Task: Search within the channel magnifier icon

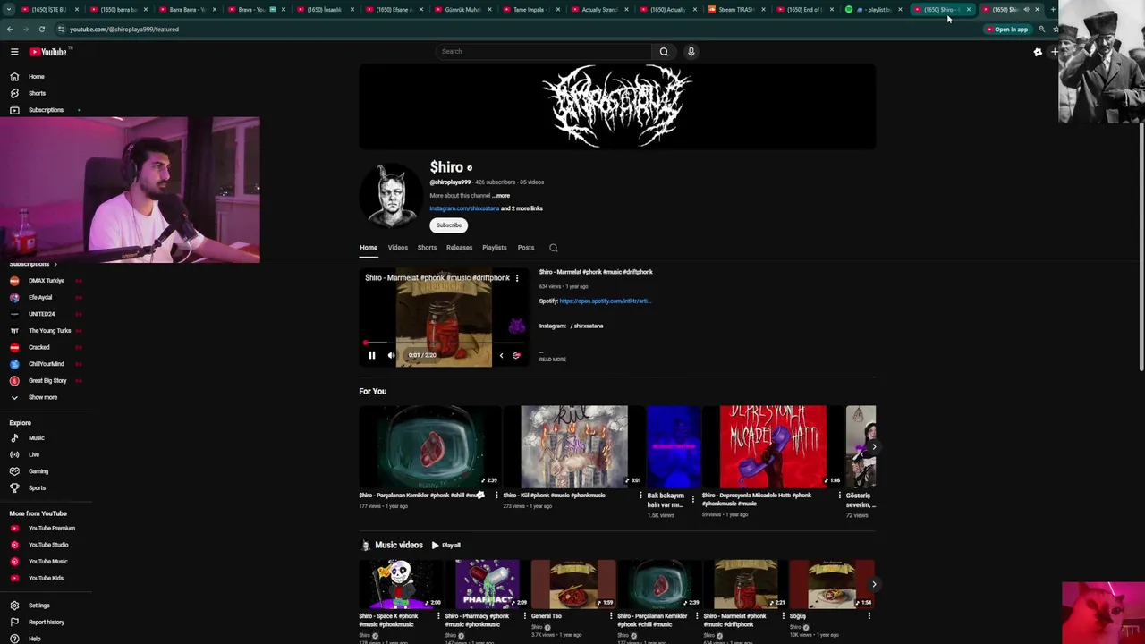Action: (x=553, y=248)
